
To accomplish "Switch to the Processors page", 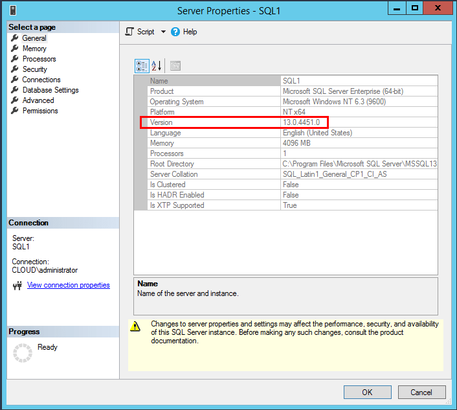I will coord(39,59).
